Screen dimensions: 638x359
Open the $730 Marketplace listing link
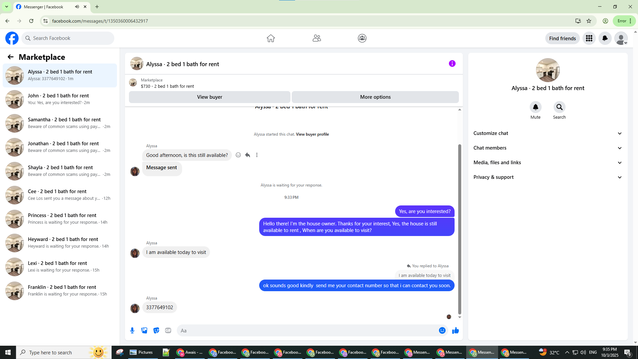coord(167,86)
